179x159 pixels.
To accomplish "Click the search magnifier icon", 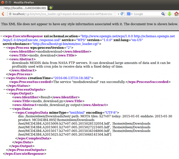I will point(163,14).
